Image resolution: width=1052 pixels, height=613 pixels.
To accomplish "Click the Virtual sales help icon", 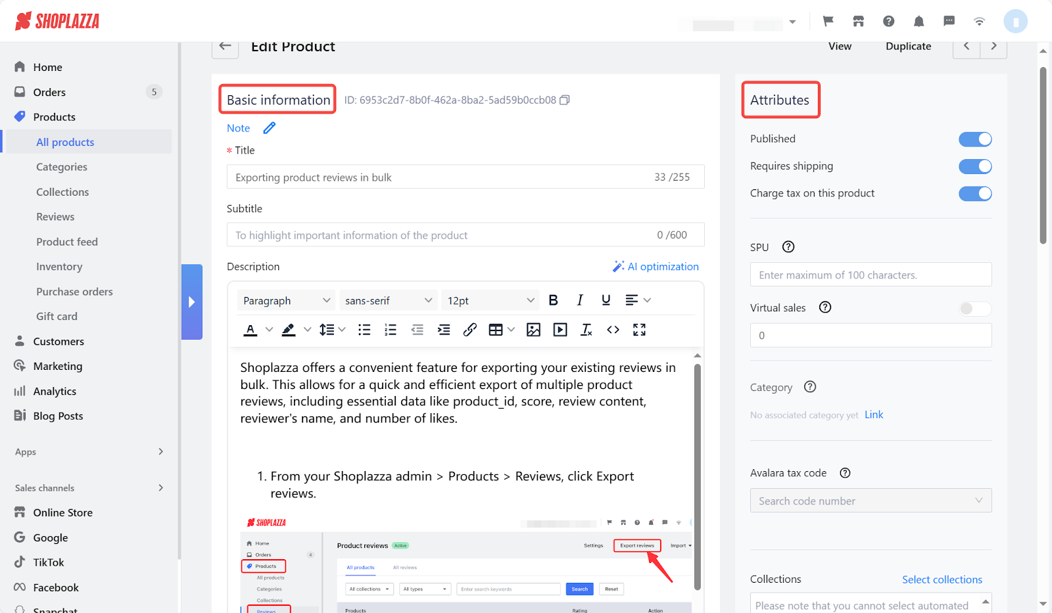I will [x=825, y=307].
